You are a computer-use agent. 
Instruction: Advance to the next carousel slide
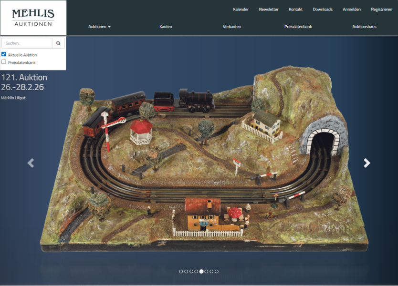coord(367,163)
